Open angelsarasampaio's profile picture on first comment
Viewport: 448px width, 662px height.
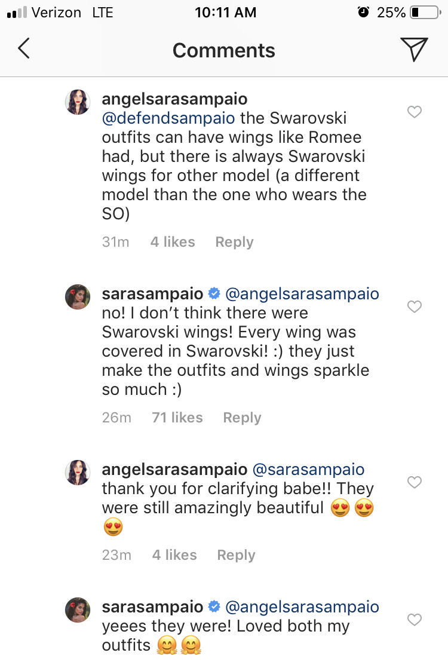(78, 102)
